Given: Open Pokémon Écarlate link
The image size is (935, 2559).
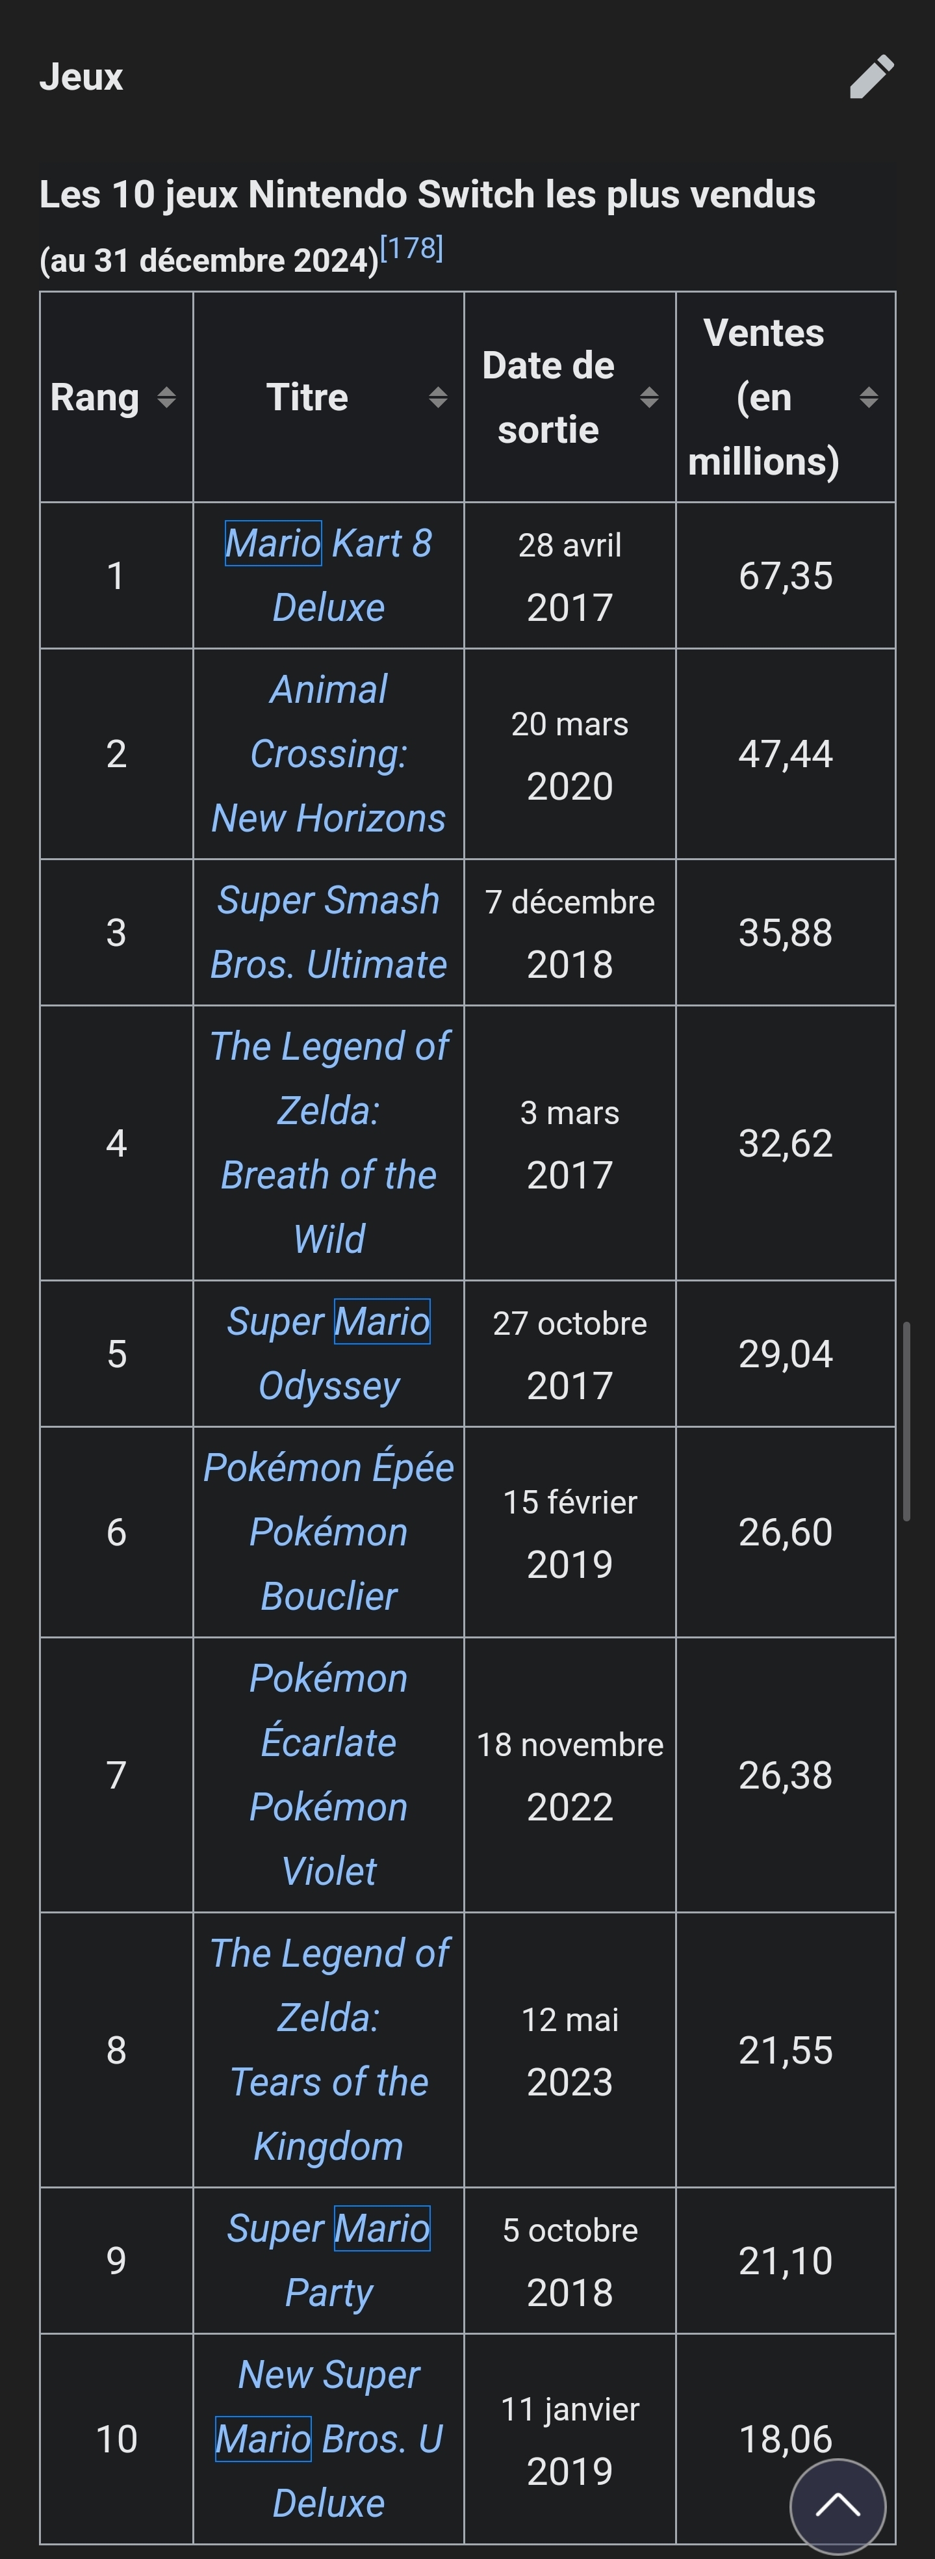Looking at the screenshot, I should tap(329, 1710).
